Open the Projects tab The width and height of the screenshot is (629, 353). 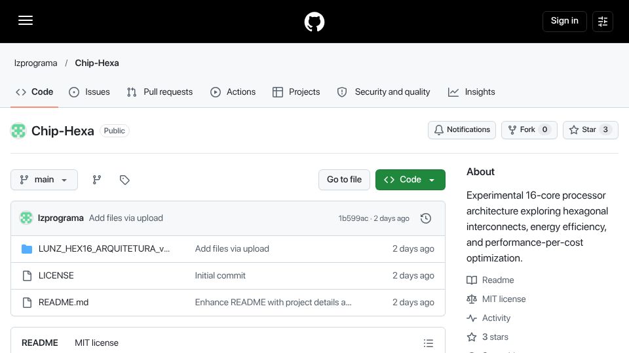[x=296, y=92]
